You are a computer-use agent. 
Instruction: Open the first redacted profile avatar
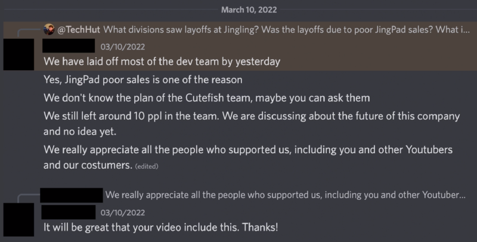click(x=17, y=53)
